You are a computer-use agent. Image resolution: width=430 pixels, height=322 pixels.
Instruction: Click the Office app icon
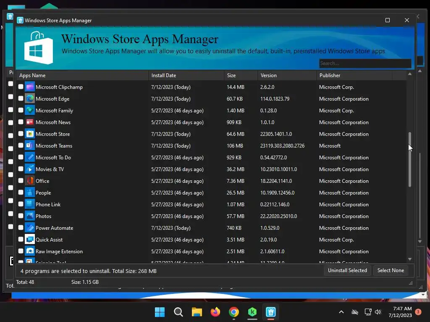[30, 181]
